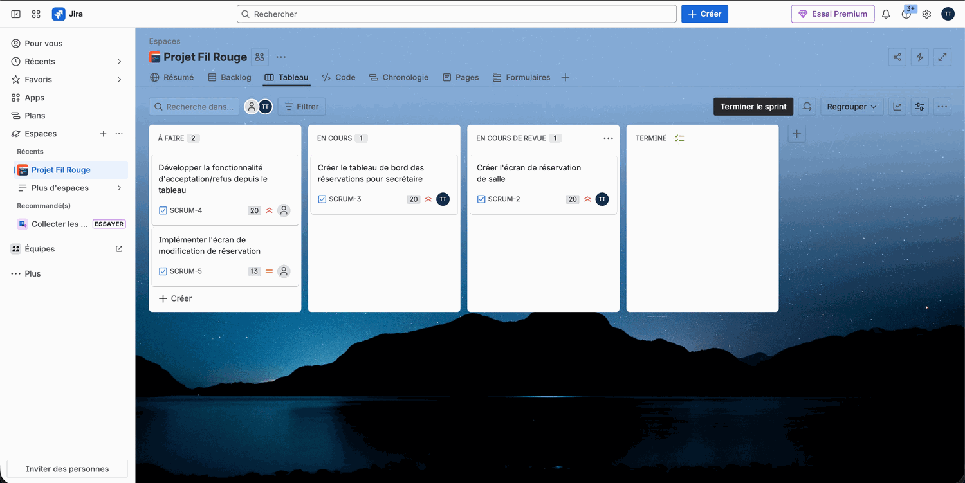Image resolution: width=965 pixels, height=483 pixels.
Task: Collapse the sidebar with the panel icon
Action: pyautogui.click(x=16, y=14)
